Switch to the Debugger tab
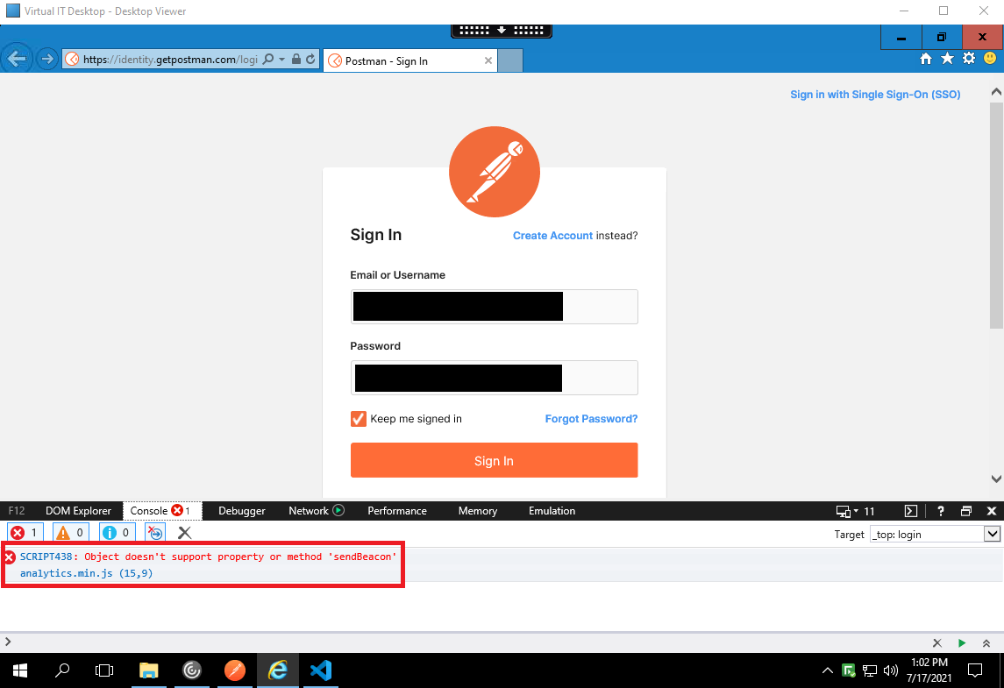 (x=241, y=510)
